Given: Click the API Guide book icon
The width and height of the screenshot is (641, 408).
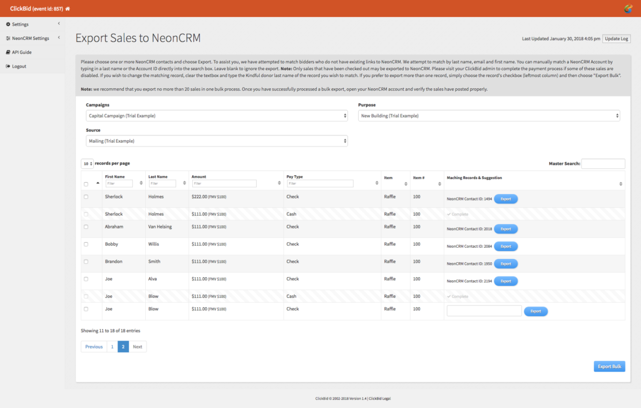Looking at the screenshot, I should (x=8, y=52).
